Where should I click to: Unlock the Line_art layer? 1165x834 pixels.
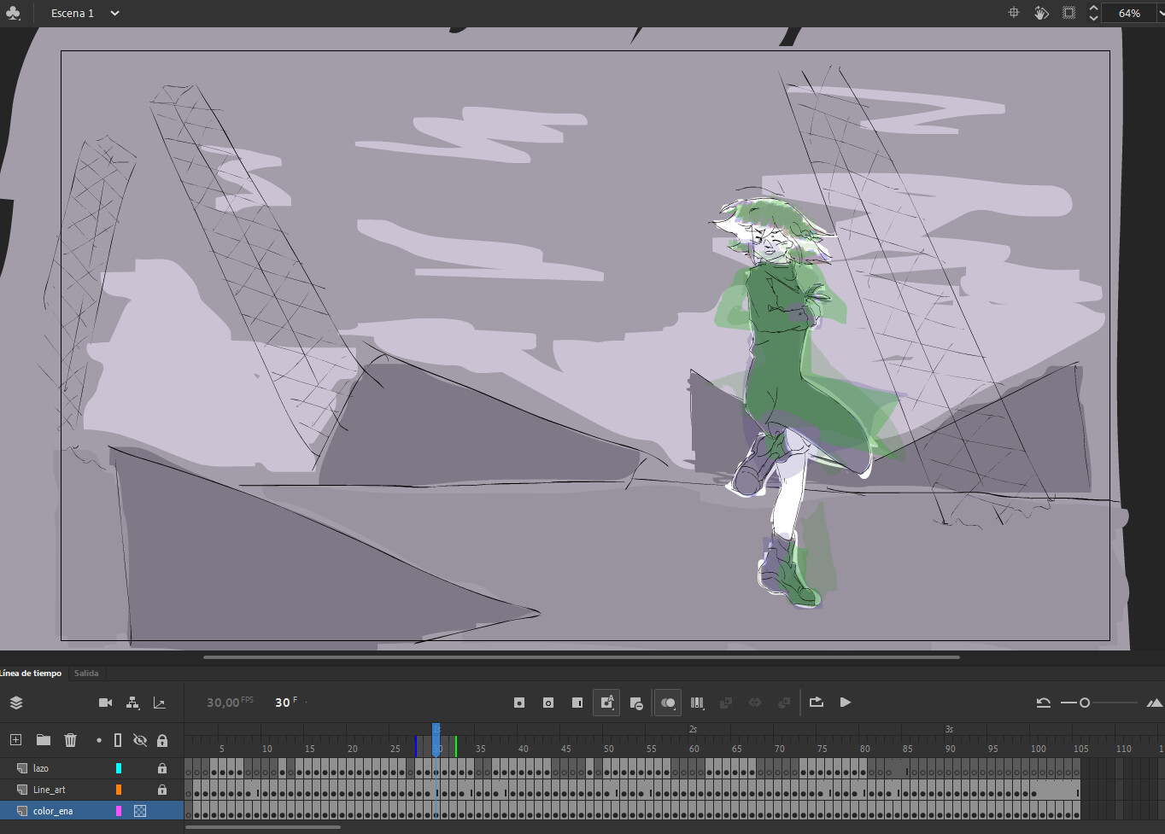pyautogui.click(x=162, y=789)
